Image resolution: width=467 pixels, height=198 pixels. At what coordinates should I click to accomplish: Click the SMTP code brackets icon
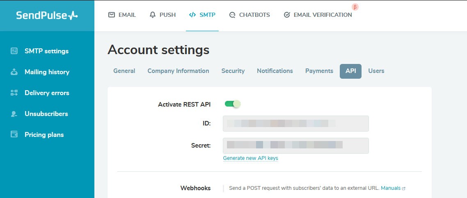[192, 15]
